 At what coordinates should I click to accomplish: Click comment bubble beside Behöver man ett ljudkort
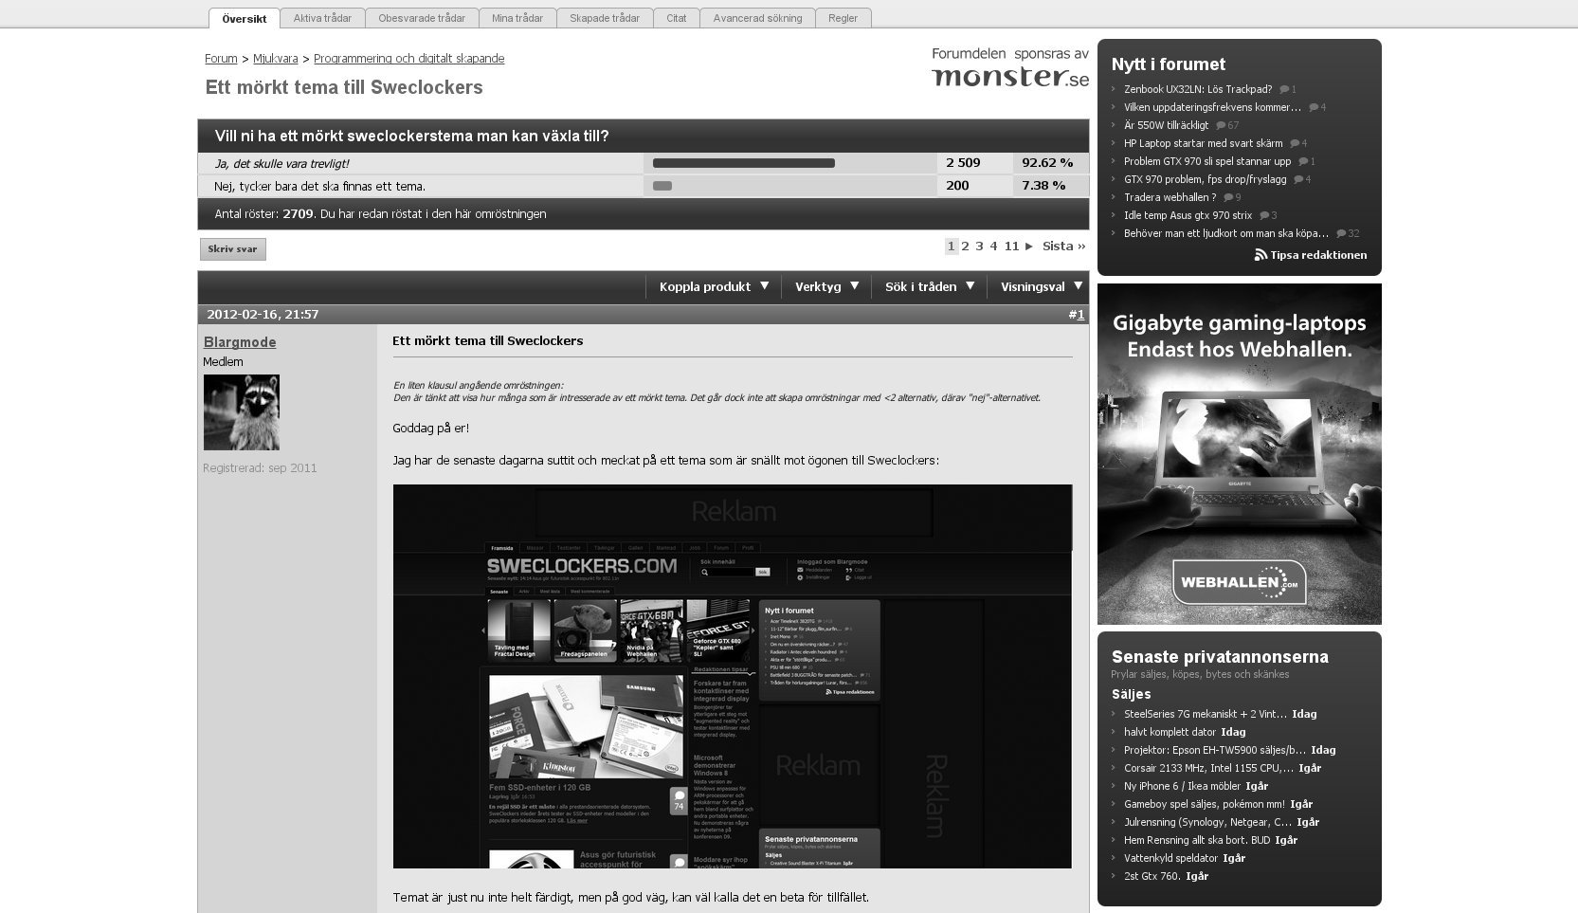click(x=1341, y=233)
